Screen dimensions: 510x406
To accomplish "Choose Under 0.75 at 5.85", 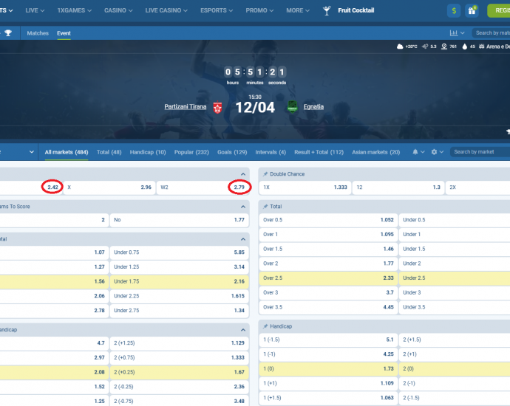I will point(179,252).
